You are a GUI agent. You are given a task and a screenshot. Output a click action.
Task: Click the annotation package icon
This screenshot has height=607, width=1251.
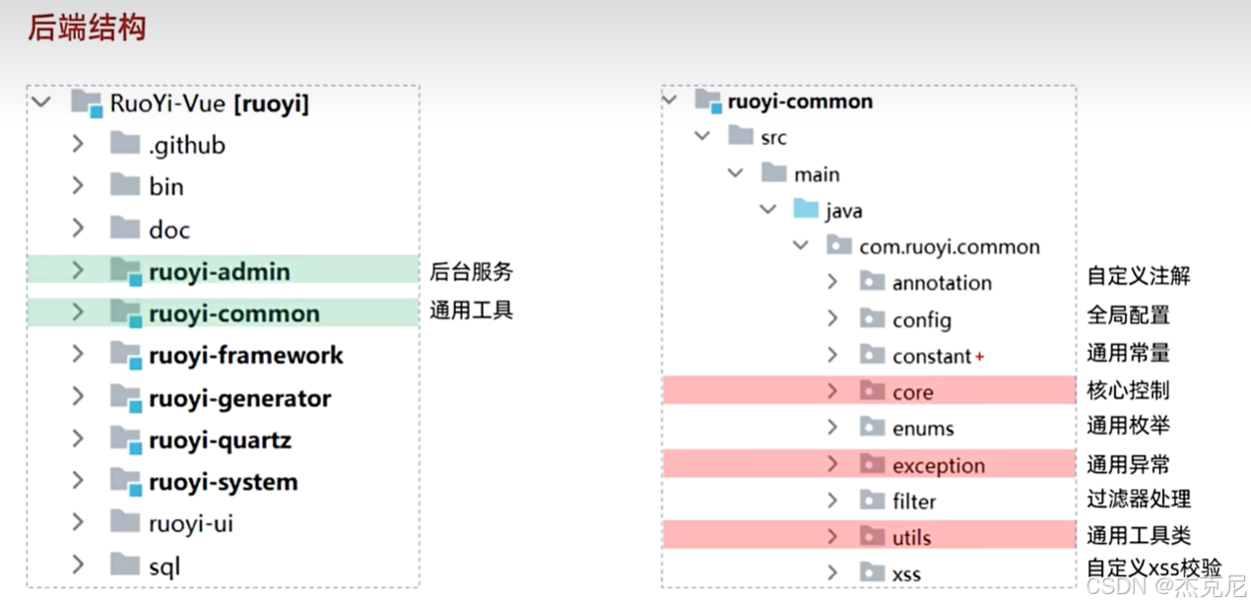click(873, 283)
